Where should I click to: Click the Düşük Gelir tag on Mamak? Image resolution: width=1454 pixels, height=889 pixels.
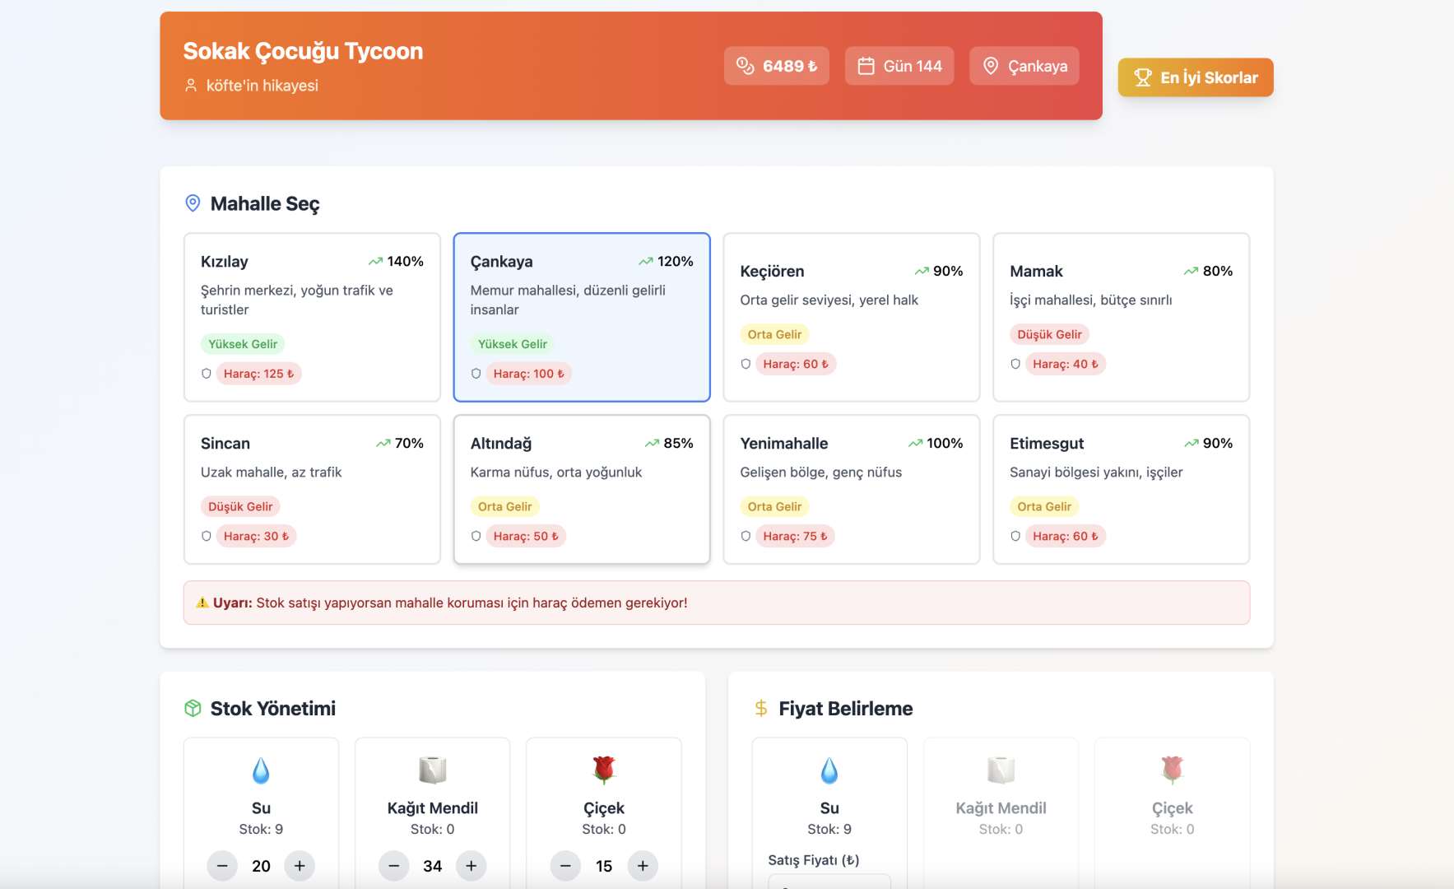1049,334
